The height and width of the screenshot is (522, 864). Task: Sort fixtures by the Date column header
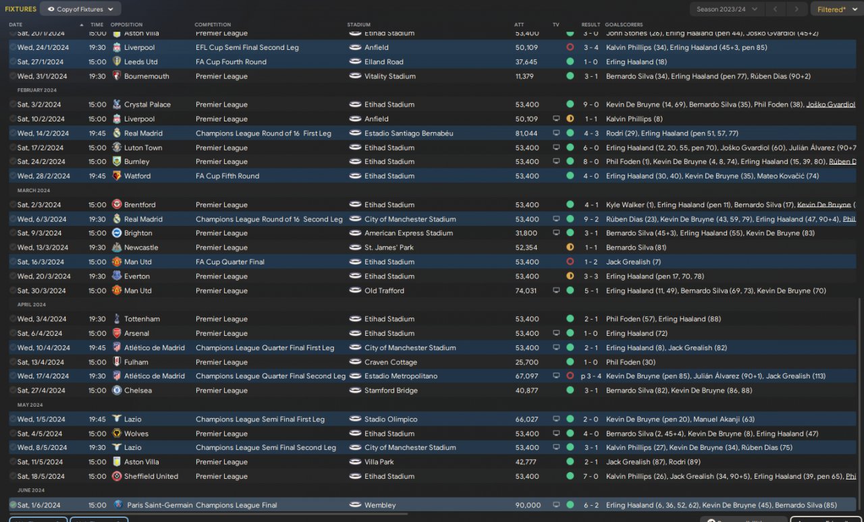click(16, 25)
